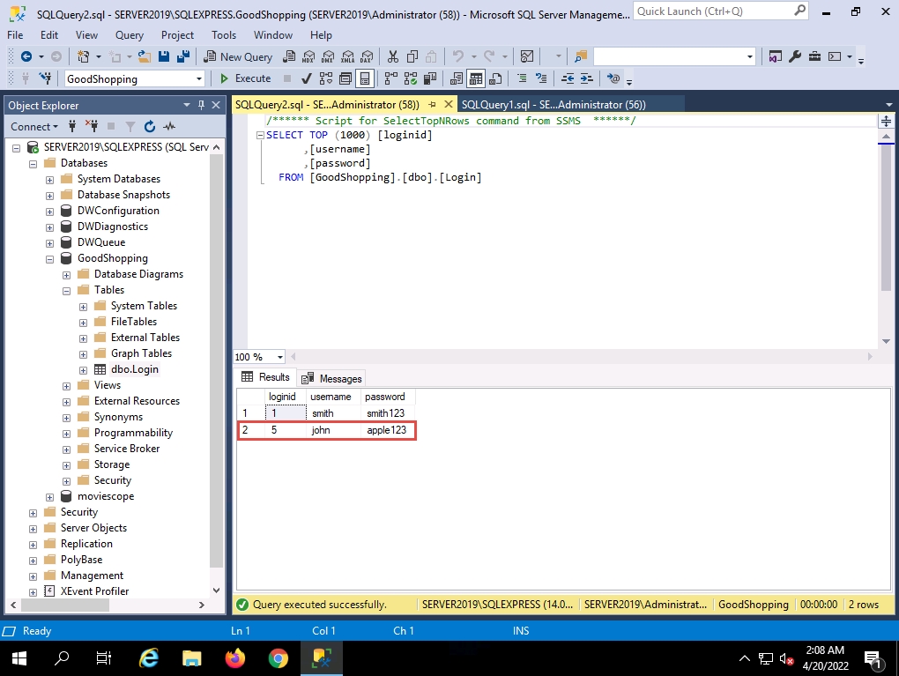This screenshot has height=676, width=899.
Task: Refresh the Object Explorer tree
Action: click(150, 127)
